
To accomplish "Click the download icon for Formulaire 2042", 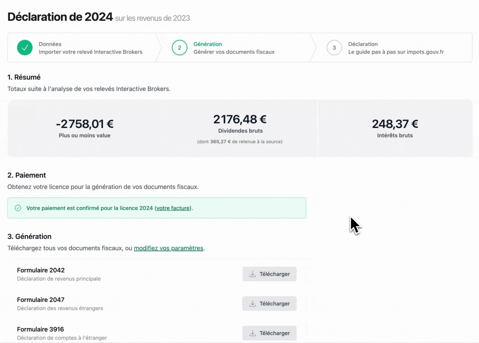I will pyautogui.click(x=253, y=274).
